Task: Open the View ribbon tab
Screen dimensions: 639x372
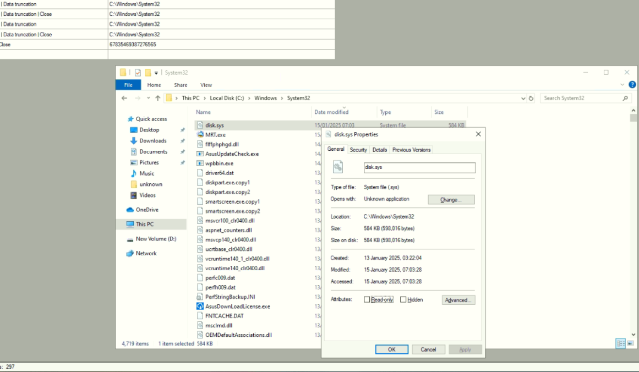Action: [x=206, y=85]
